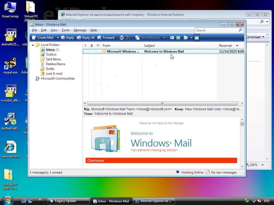This screenshot has height=205, width=274.
Task: Click Forward in the toolbar
Action: pos(106,38)
